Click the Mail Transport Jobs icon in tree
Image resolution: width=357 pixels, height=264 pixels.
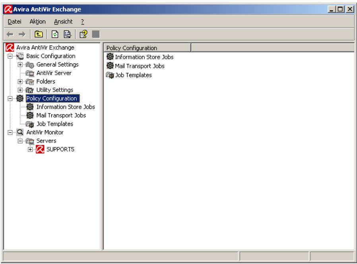30,115
